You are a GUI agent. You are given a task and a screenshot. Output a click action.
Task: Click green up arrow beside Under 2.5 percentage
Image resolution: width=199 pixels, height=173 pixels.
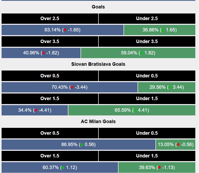click(163, 30)
